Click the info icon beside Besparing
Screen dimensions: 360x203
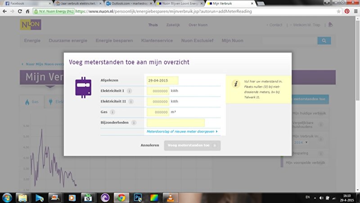[x=321, y=153]
